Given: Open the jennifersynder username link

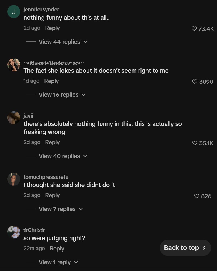Looking at the screenshot, I should (x=41, y=9).
